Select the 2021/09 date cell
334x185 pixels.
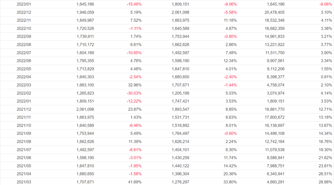[24, 134]
